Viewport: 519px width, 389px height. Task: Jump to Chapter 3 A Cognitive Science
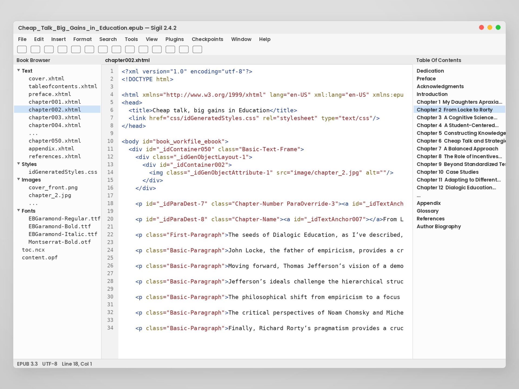(x=457, y=118)
